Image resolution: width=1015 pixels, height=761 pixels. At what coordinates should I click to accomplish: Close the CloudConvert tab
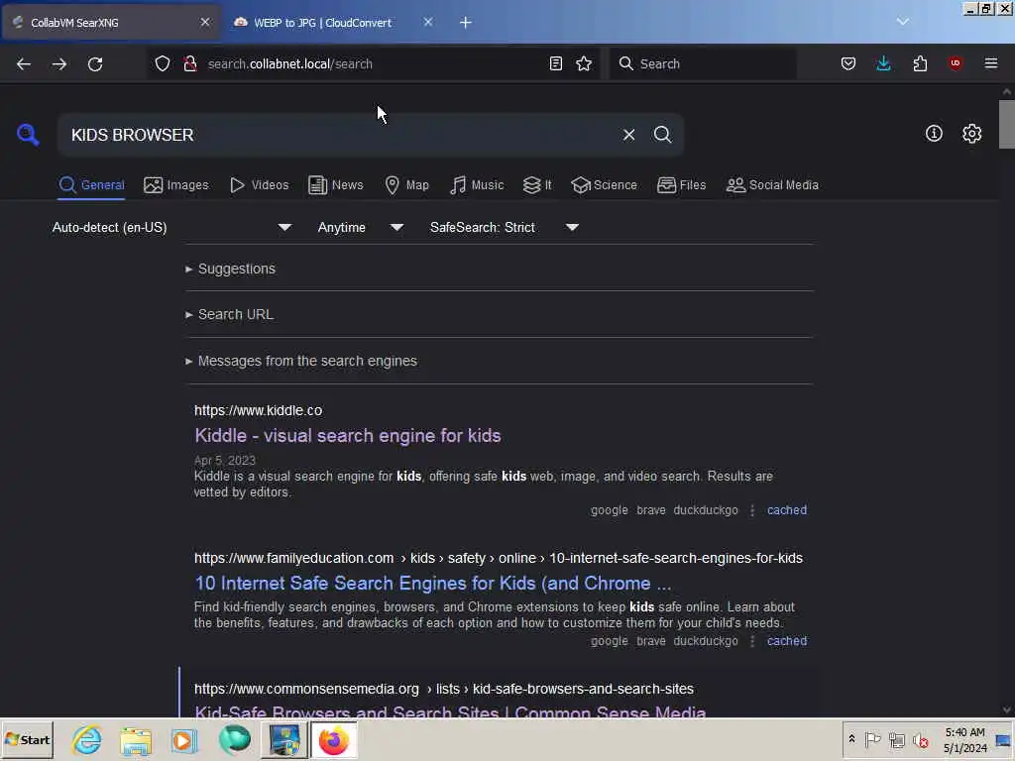[428, 22]
